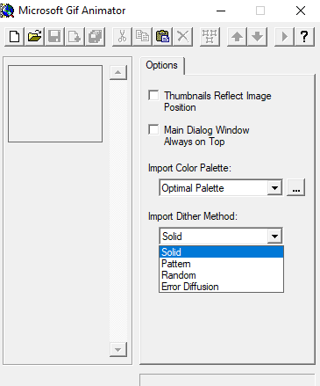Screen dimensions: 320x386
Task: Click the Save disk icon
Action: point(54,37)
